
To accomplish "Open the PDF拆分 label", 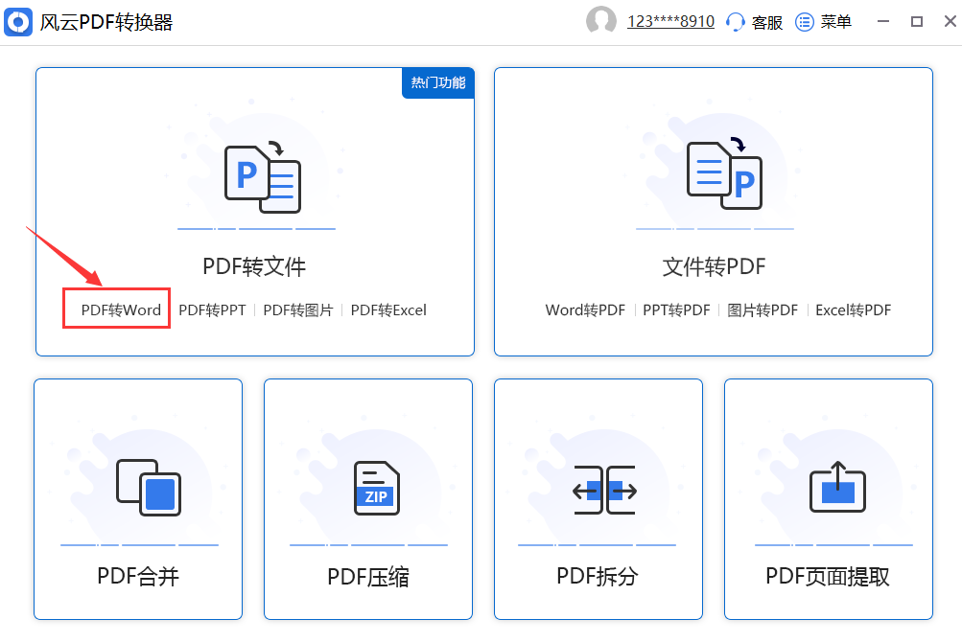I will tap(598, 577).
